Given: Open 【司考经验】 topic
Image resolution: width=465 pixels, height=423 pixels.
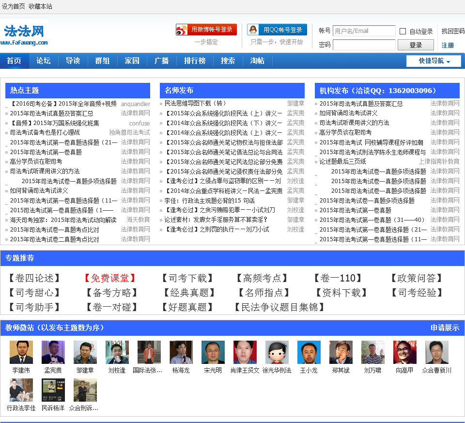Looking at the screenshot, I should 417,293.
